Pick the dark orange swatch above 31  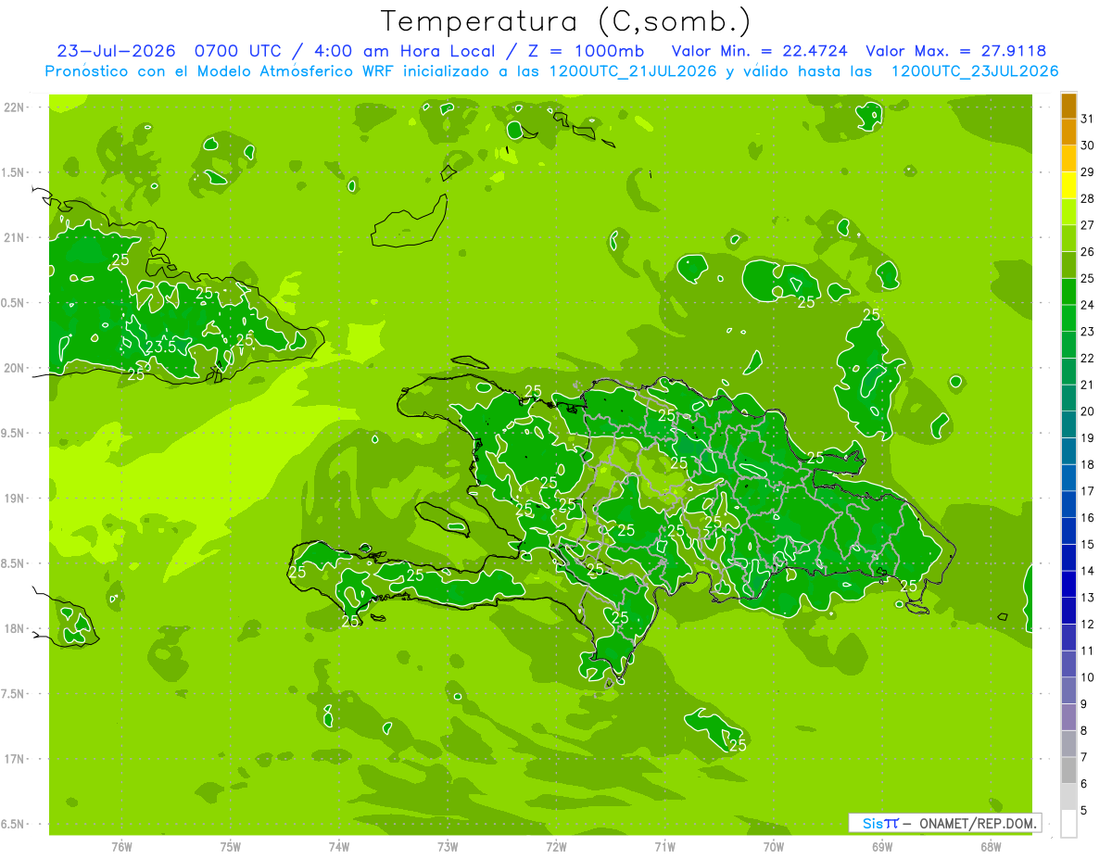pyautogui.click(x=1068, y=107)
